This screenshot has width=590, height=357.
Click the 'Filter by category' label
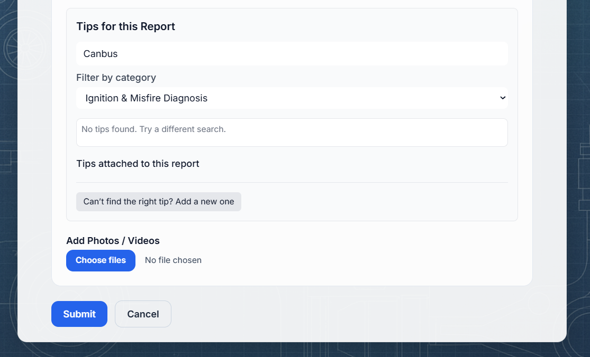[116, 78]
